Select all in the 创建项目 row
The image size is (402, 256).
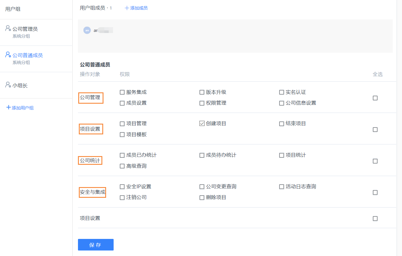click(x=375, y=129)
